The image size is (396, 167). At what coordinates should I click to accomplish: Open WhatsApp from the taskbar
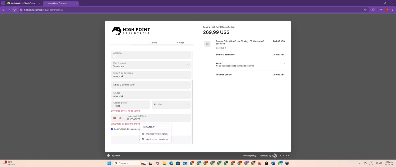tap(280, 164)
